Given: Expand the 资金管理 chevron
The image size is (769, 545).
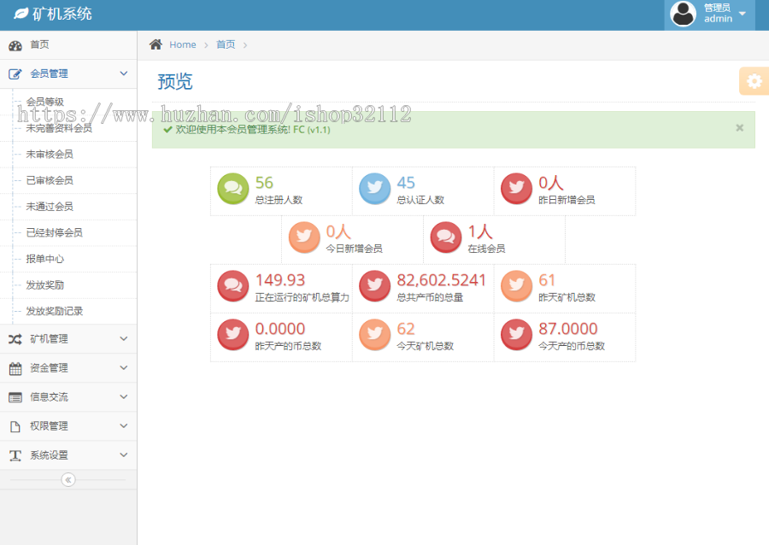Looking at the screenshot, I should [x=124, y=367].
